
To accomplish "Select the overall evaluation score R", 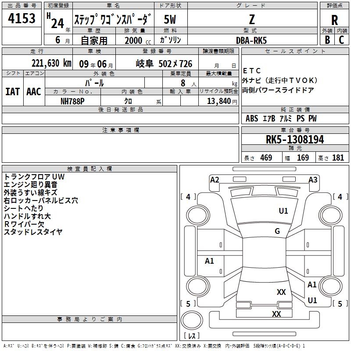I will pos(334,20).
